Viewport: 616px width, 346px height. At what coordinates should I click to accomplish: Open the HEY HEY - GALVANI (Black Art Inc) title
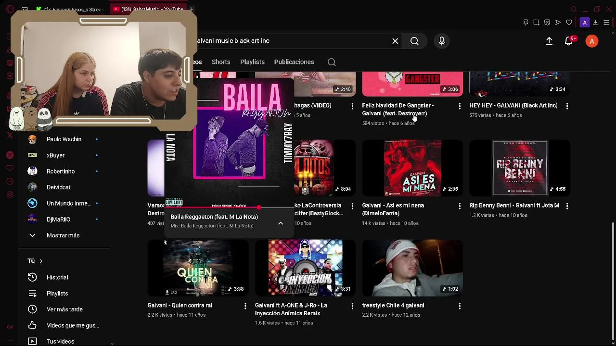point(513,106)
